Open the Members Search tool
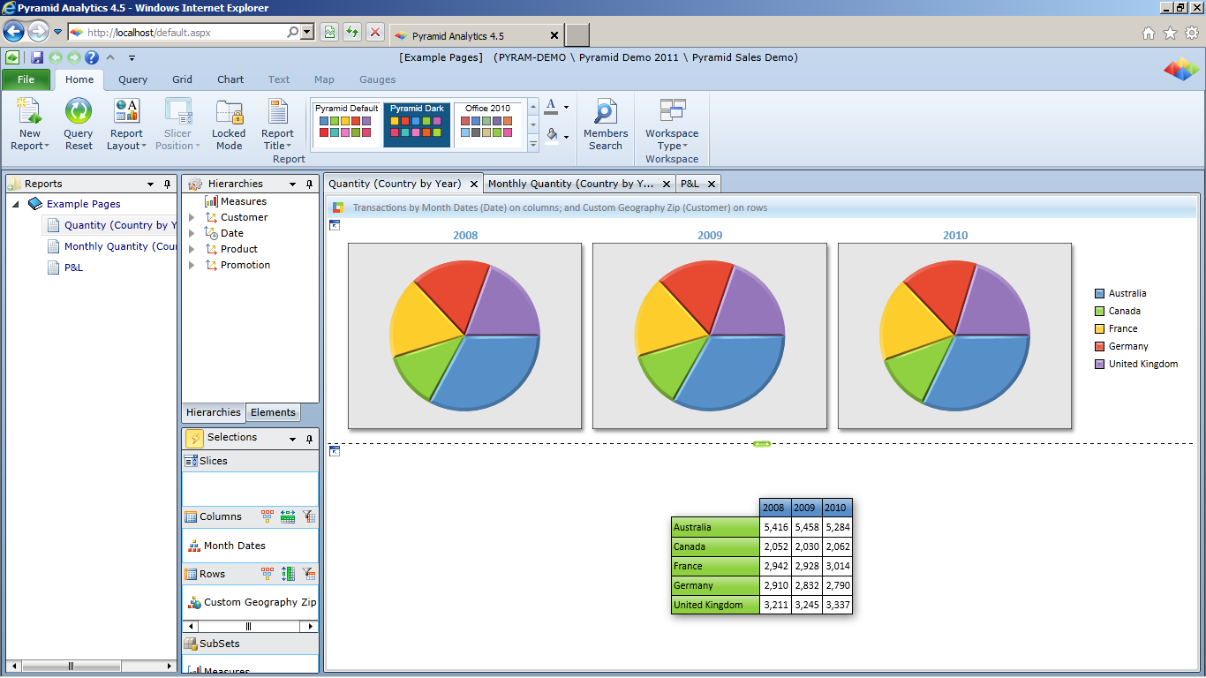1206x678 pixels. [x=606, y=124]
